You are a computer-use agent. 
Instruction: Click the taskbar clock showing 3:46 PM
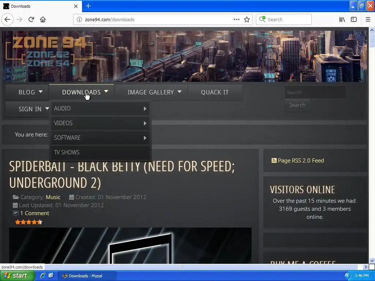tap(361, 276)
